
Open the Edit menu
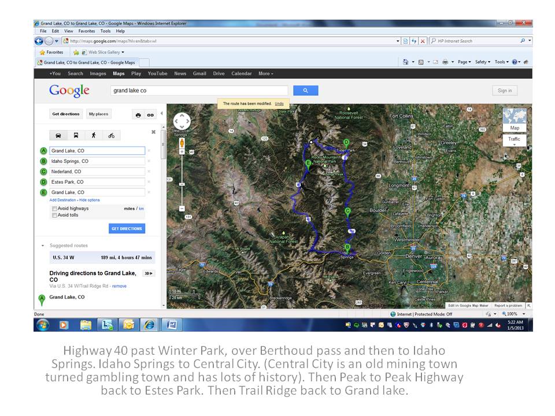click(55, 31)
